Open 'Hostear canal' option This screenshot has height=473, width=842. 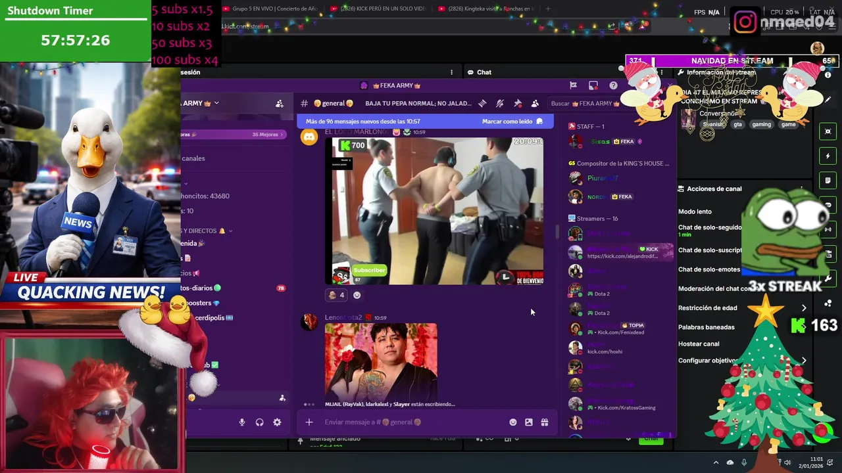699,344
